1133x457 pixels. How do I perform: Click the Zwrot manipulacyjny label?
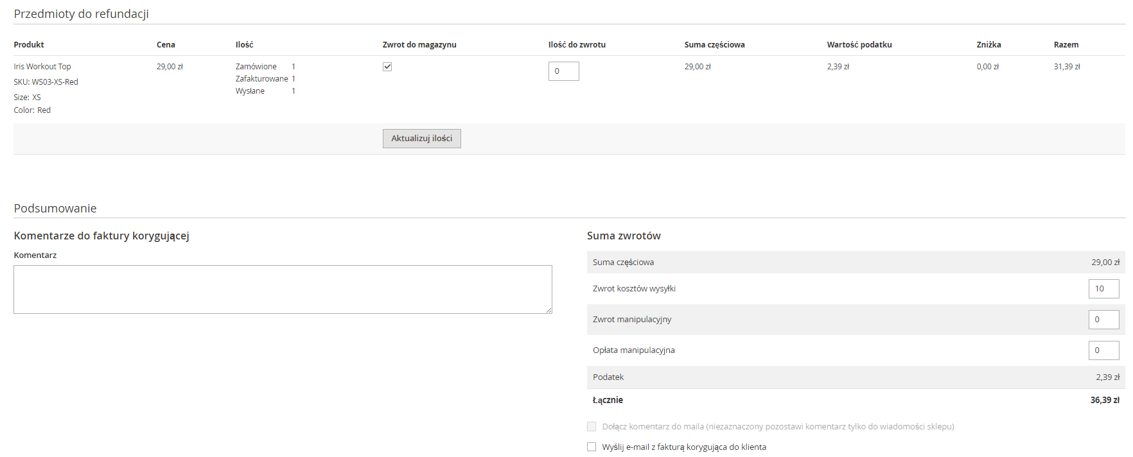[632, 320]
